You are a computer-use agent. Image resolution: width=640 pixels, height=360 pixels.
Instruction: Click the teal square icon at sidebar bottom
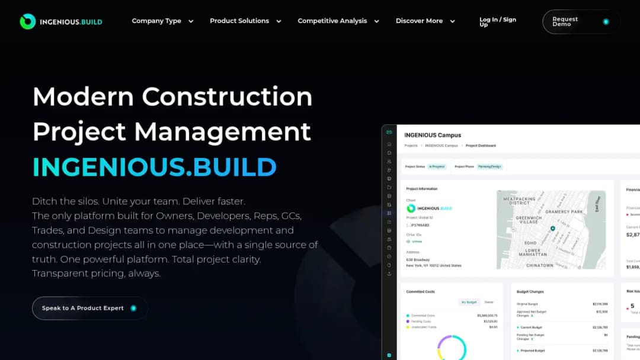point(389,355)
